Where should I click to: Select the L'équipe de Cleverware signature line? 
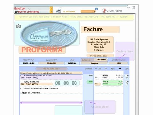[x=30, y=93]
